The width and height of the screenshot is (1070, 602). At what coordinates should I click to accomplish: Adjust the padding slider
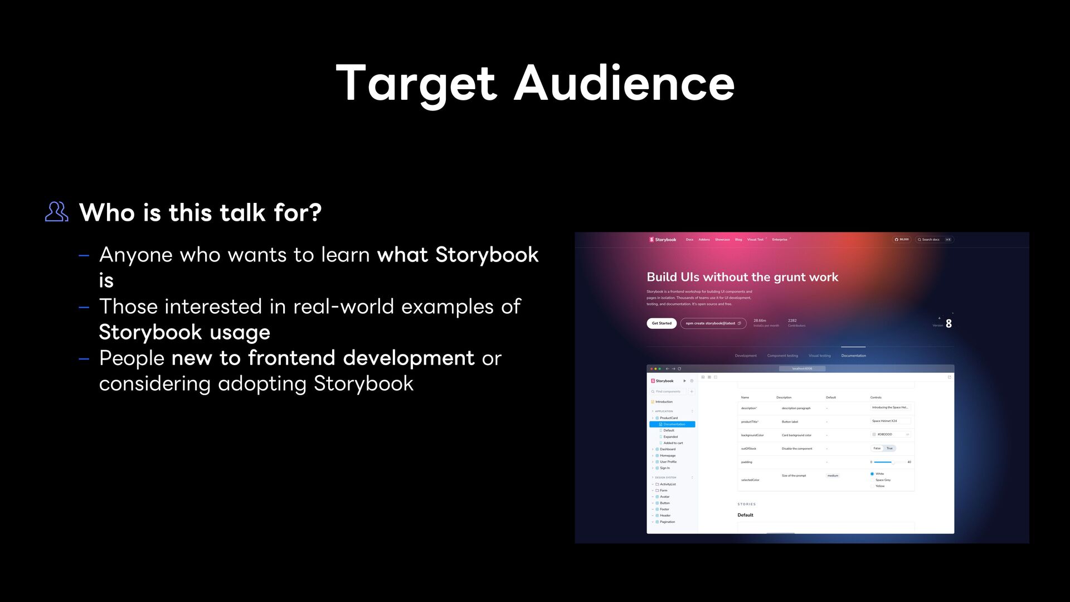(x=890, y=462)
